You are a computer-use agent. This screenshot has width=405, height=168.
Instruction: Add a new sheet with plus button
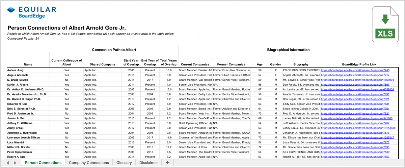[167, 163]
